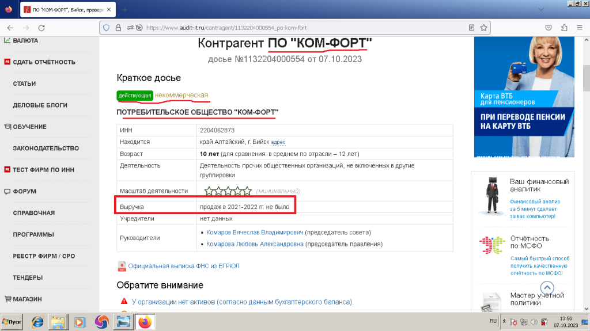Click the red warning triangle icon
Viewport: 590px width, 331px height.
click(x=124, y=301)
